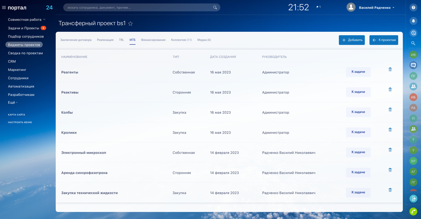Click the green phone call icon
This screenshot has height=219, width=421.
pyautogui.click(x=413, y=211)
